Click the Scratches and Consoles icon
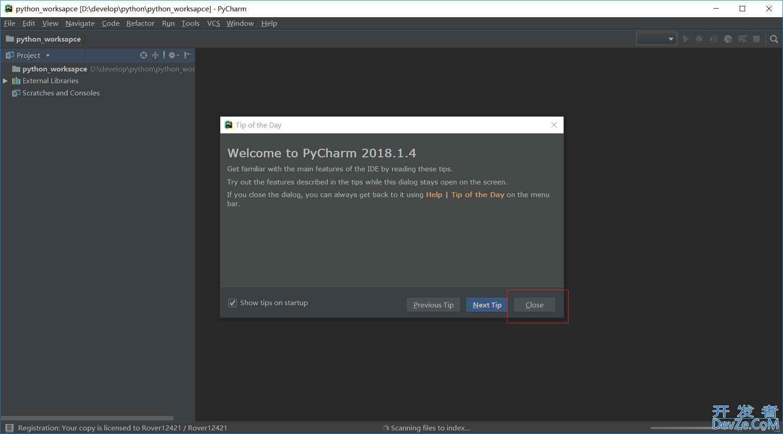The height and width of the screenshot is (434, 783). [x=16, y=93]
